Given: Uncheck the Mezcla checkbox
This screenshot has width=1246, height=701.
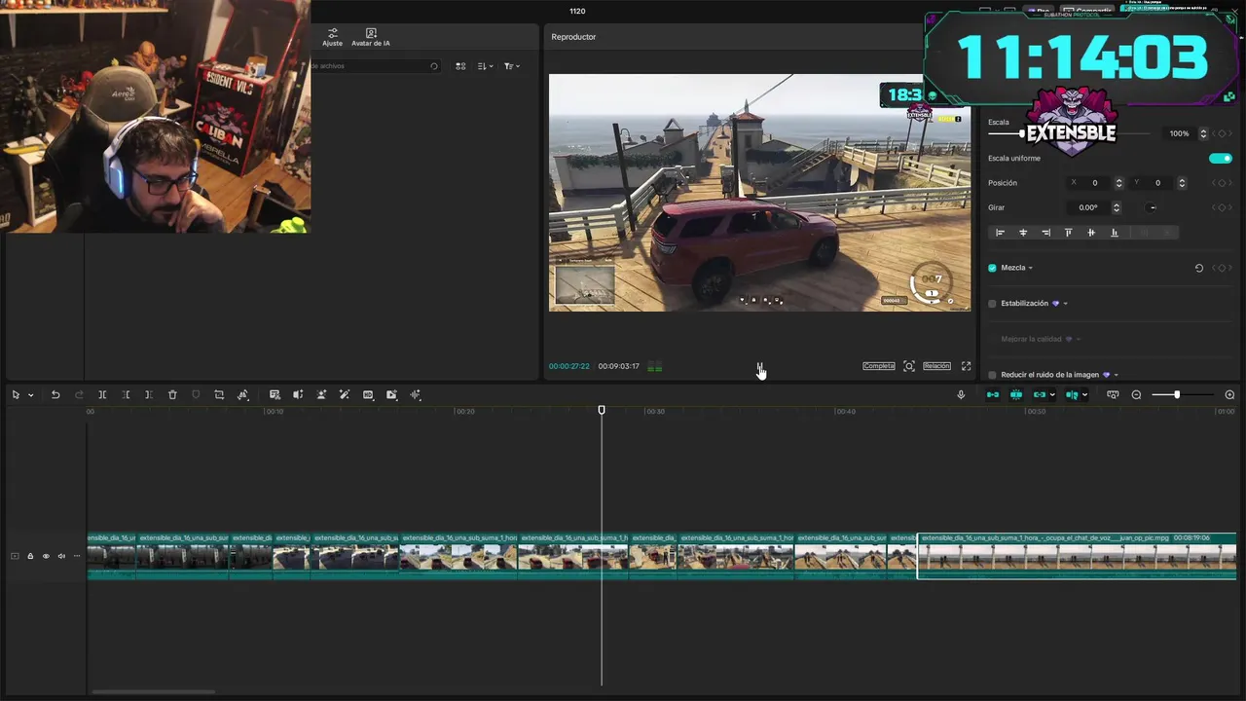Looking at the screenshot, I should 992,268.
